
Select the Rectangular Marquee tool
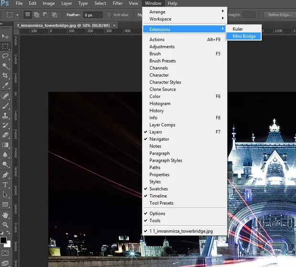(x=6, y=46)
